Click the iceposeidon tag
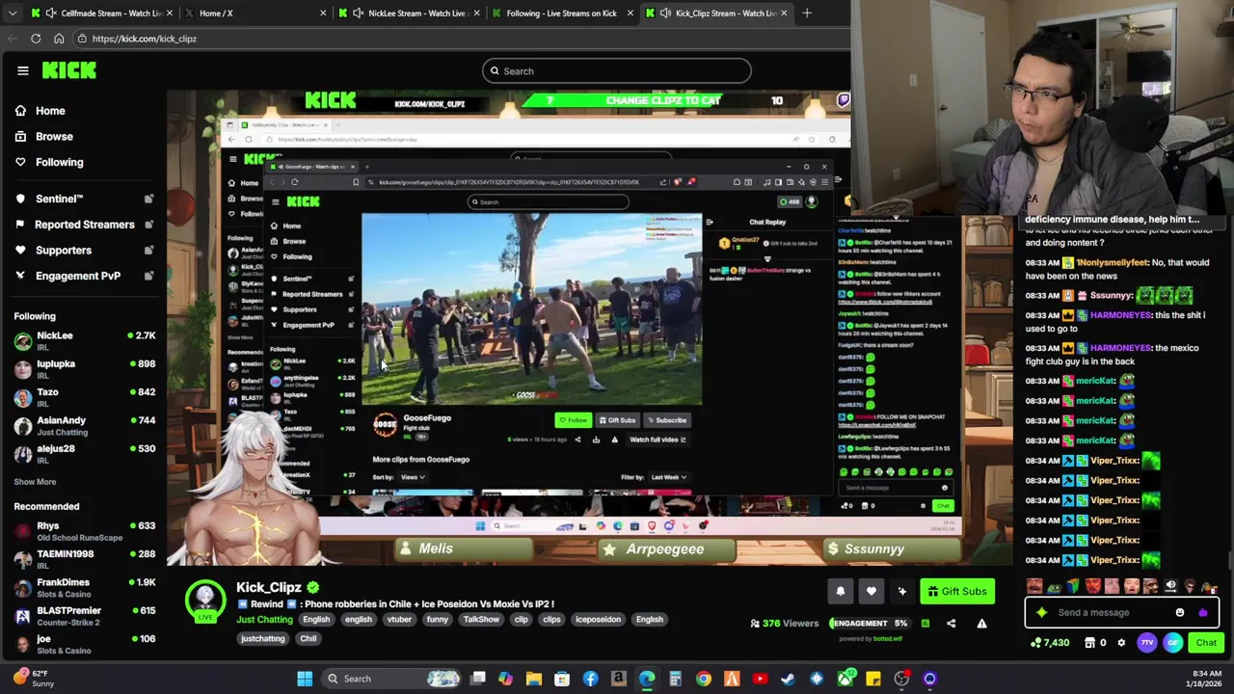This screenshot has width=1234, height=694. (x=598, y=620)
